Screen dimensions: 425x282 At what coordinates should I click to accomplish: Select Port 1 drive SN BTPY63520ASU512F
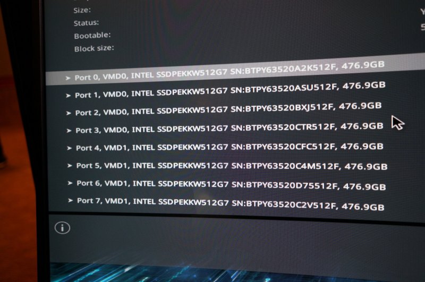[x=230, y=90]
